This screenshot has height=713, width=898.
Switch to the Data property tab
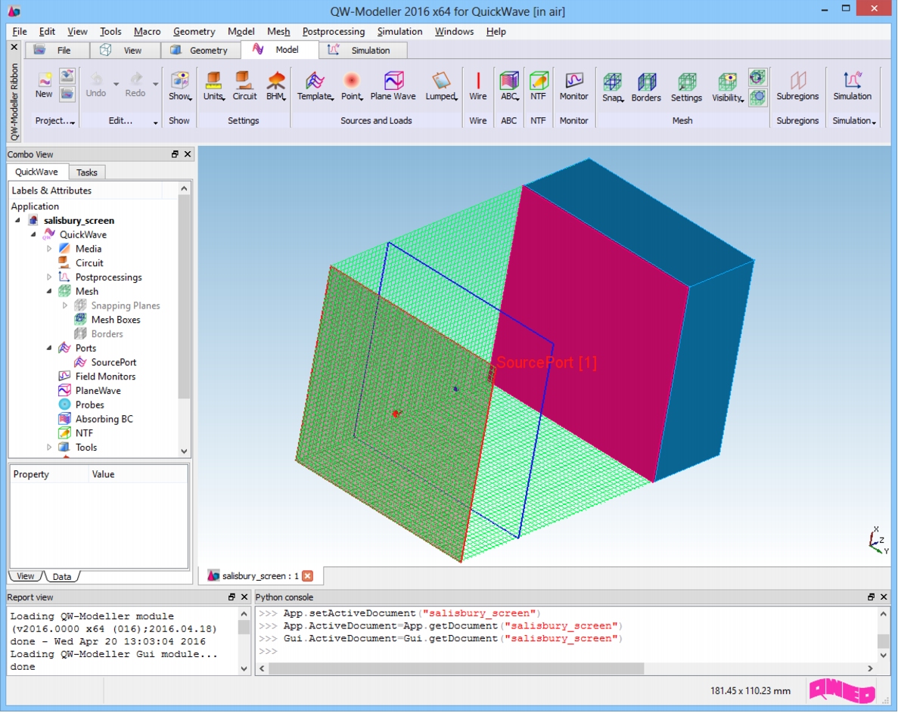(62, 576)
